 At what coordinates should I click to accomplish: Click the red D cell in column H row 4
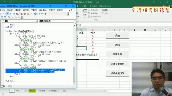point(93,42)
